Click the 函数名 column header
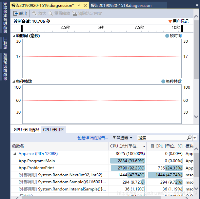The width and height of the screenshot is (200, 199). (59, 146)
